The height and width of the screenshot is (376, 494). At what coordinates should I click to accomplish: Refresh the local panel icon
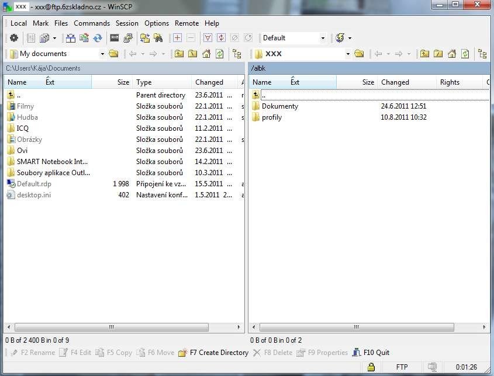[220, 54]
